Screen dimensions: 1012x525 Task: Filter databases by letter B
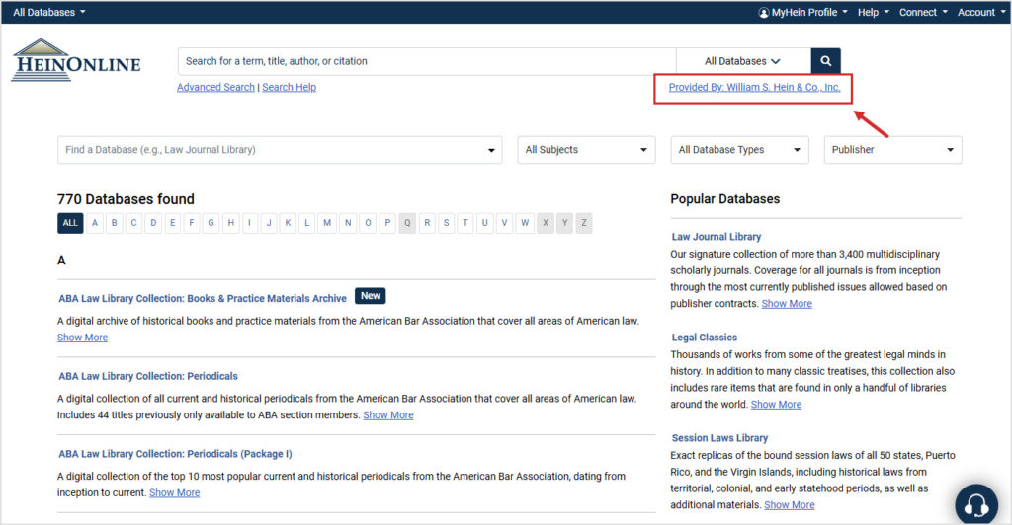click(x=115, y=223)
